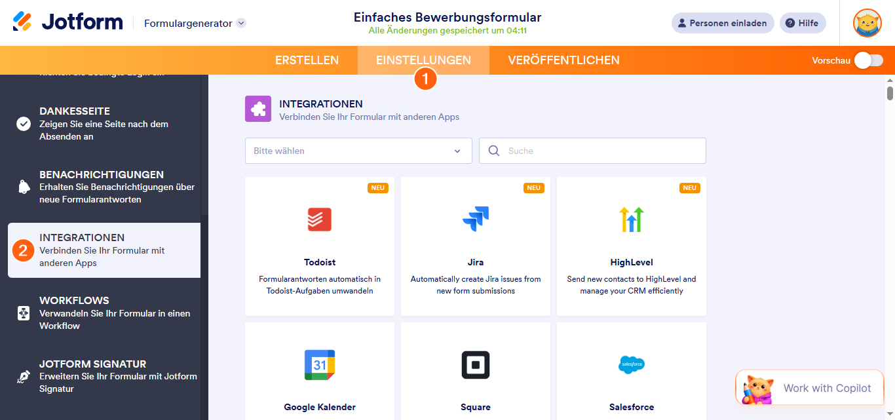Open the Todoist integration

coord(319,246)
